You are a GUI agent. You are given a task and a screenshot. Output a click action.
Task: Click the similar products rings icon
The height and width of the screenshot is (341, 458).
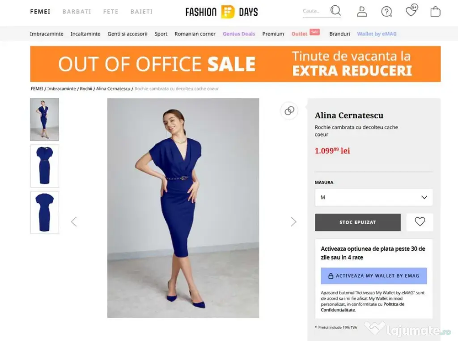(289, 111)
